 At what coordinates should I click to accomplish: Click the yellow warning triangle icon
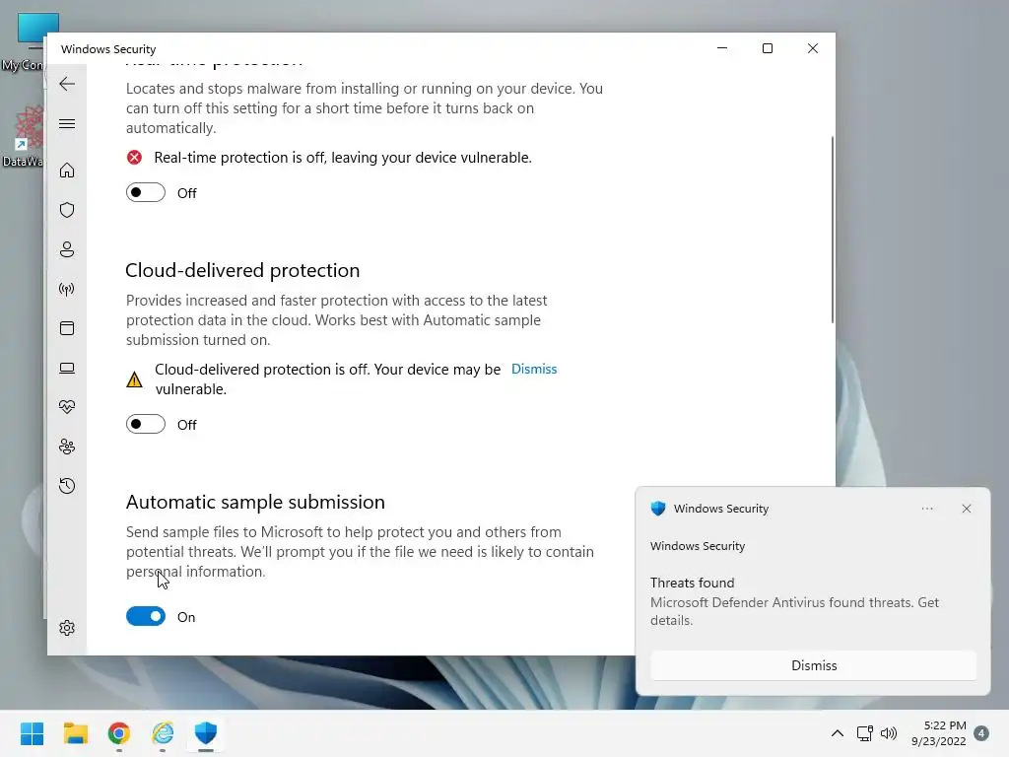[134, 379]
